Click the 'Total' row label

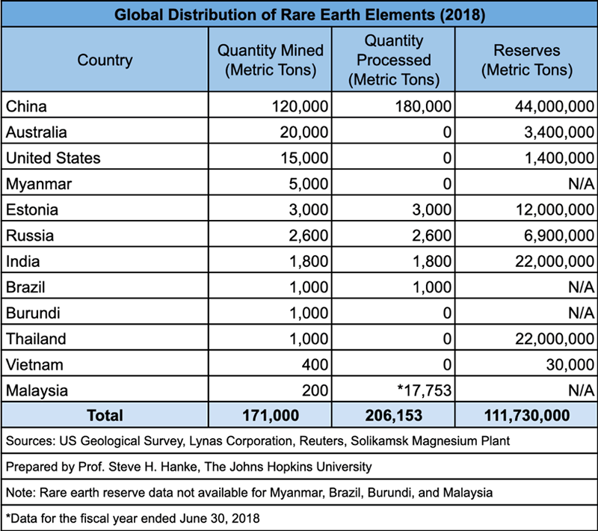(x=105, y=415)
